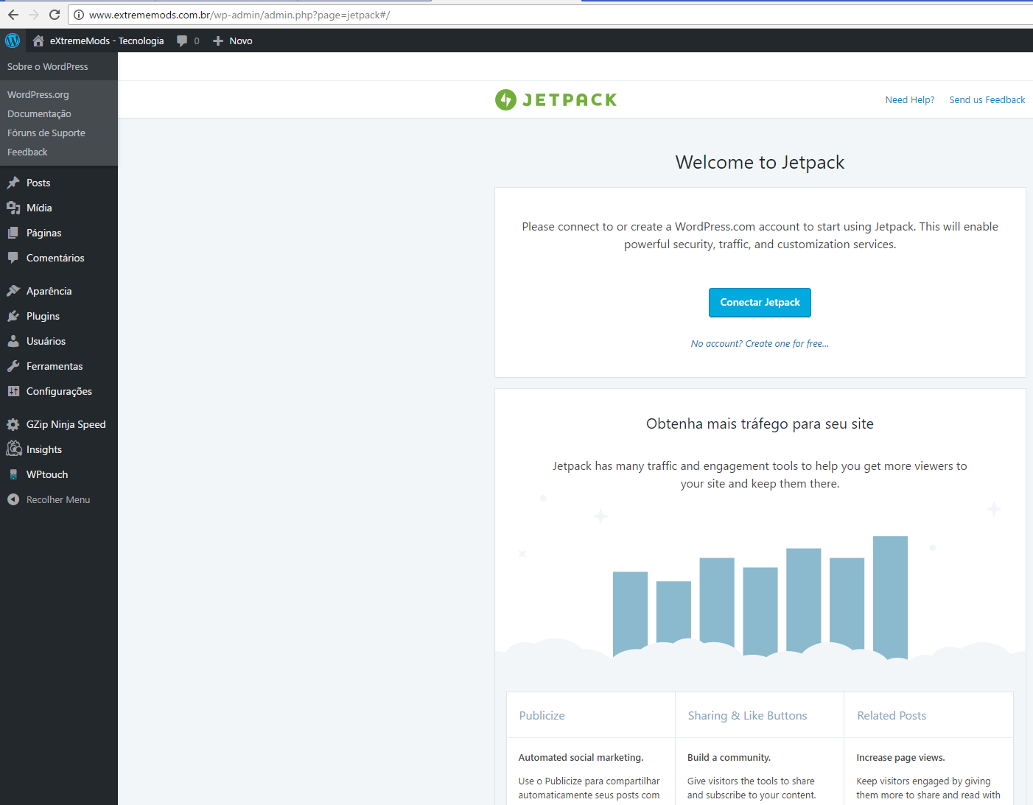Viewport: 1033px width, 805px height.
Task: Click the Configurações sliders icon
Action: (13, 391)
